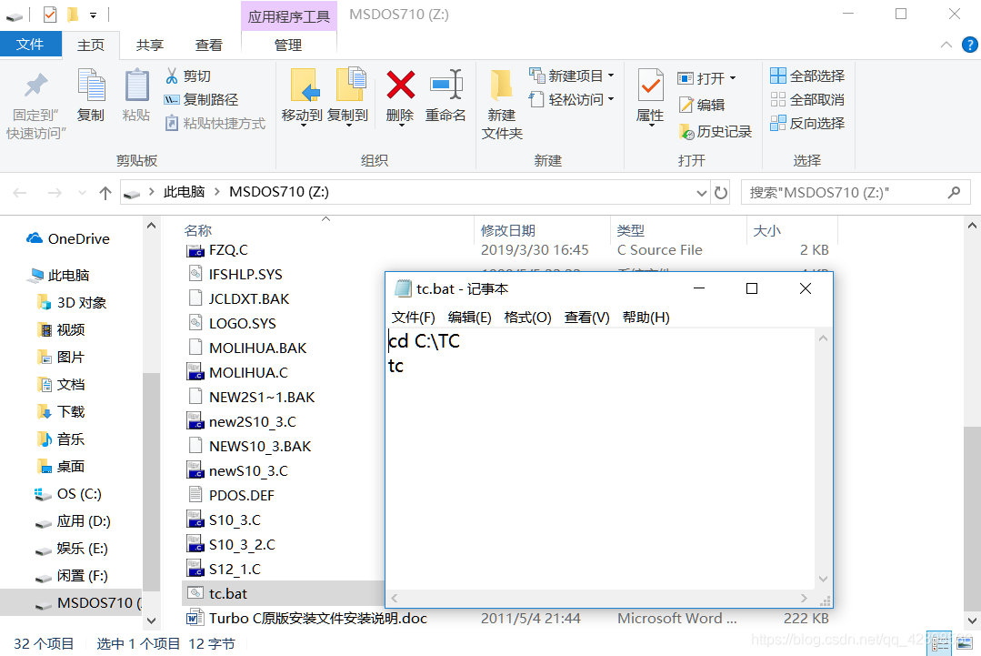Switch to the Home (主页) tab
The width and height of the screenshot is (981, 656).
91,45
